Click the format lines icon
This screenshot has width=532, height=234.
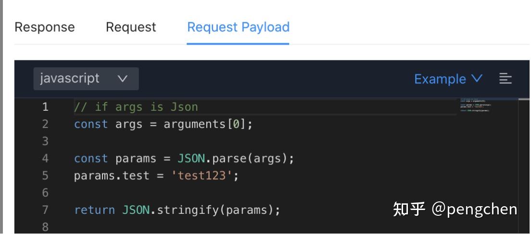click(x=505, y=79)
